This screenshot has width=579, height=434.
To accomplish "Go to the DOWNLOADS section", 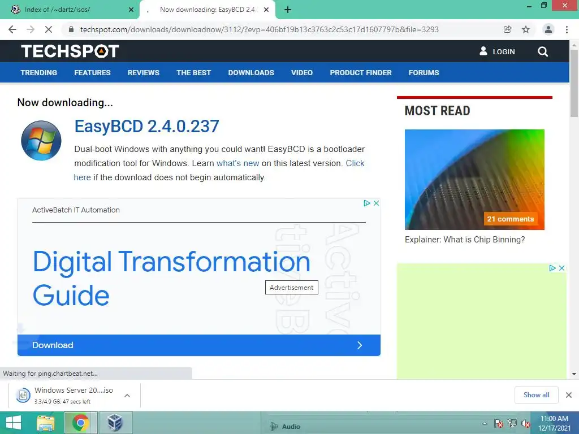I will pyautogui.click(x=251, y=73).
